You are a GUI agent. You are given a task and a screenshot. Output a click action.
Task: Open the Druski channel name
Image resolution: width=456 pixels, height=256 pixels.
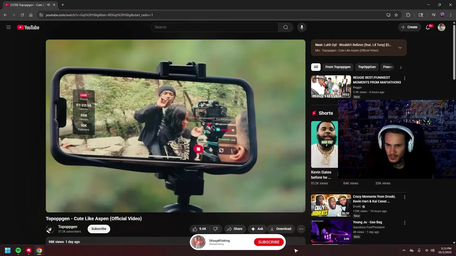coord(357,206)
